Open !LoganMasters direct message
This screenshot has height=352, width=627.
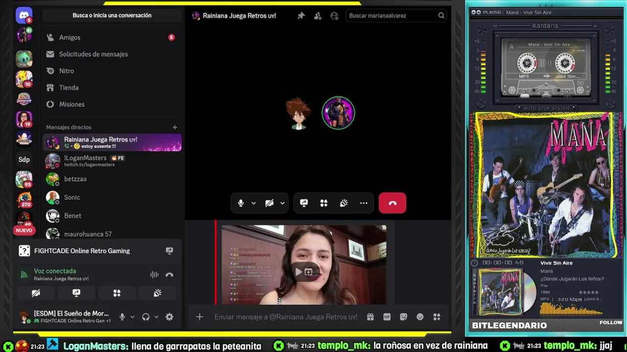(x=112, y=161)
